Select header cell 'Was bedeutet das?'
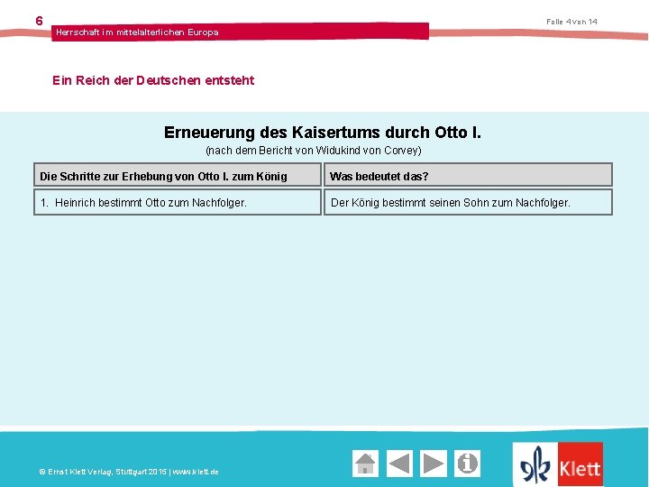649x487 pixels. point(468,176)
